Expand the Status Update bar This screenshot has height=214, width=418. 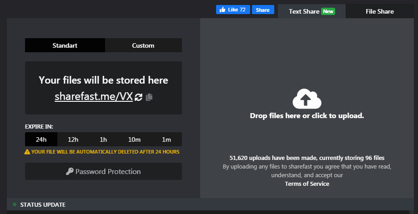[43, 204]
